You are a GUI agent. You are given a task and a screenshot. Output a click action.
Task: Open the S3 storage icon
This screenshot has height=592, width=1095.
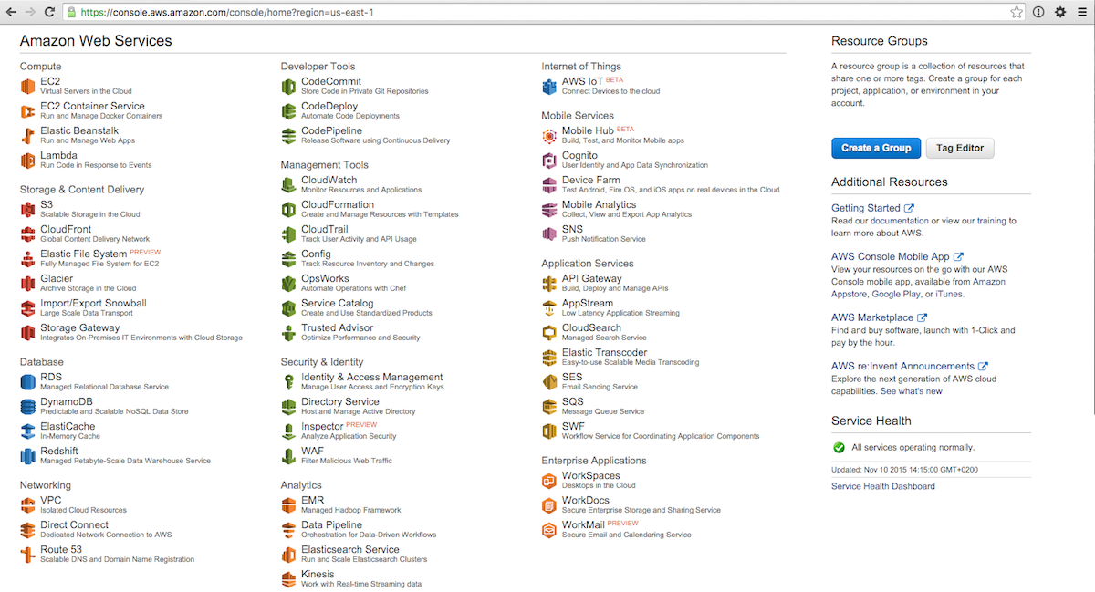tap(27, 210)
